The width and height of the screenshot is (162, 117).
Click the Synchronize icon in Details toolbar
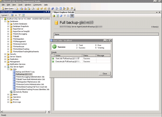pos(61,16)
